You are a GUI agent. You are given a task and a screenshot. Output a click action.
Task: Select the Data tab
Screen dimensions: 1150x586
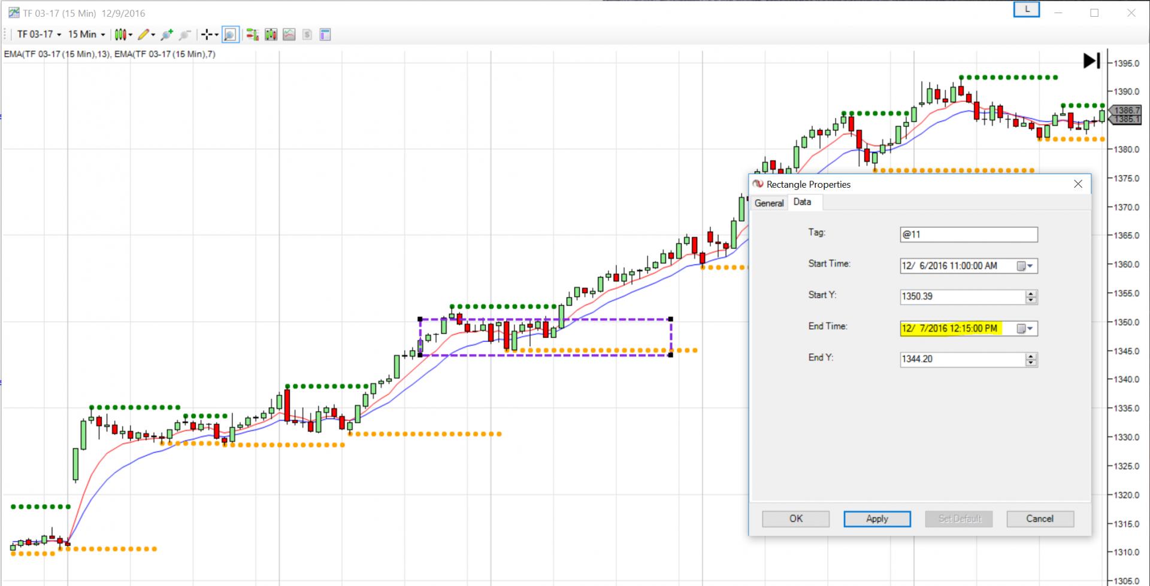pyautogui.click(x=802, y=202)
